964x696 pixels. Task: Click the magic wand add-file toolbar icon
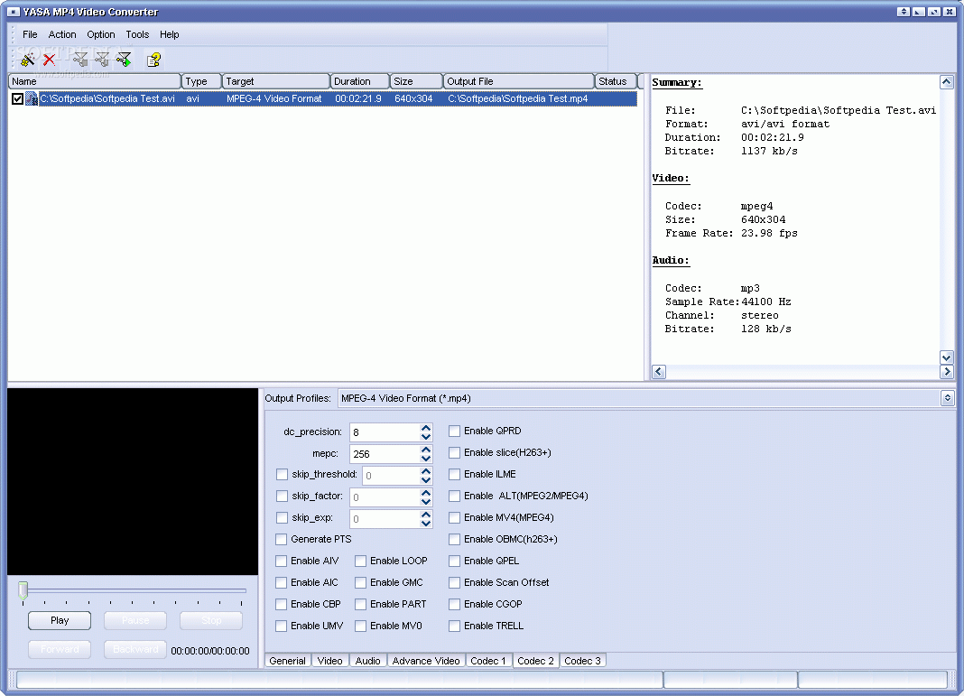pos(28,59)
